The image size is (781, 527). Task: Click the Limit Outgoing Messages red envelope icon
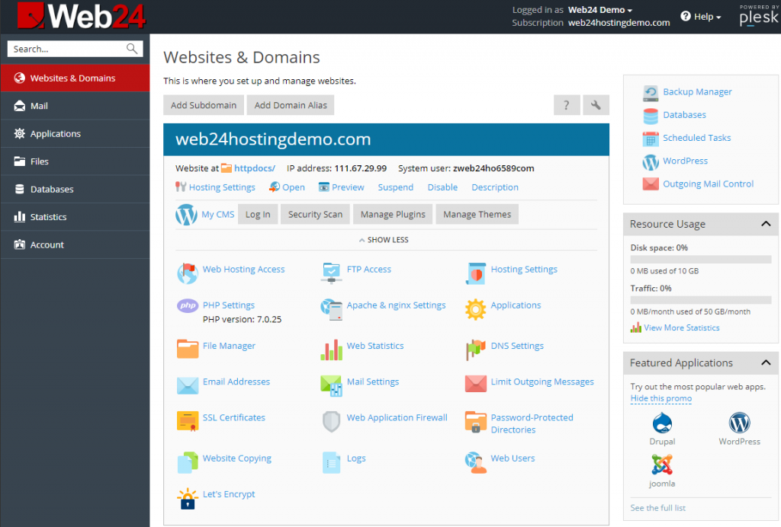[476, 383]
